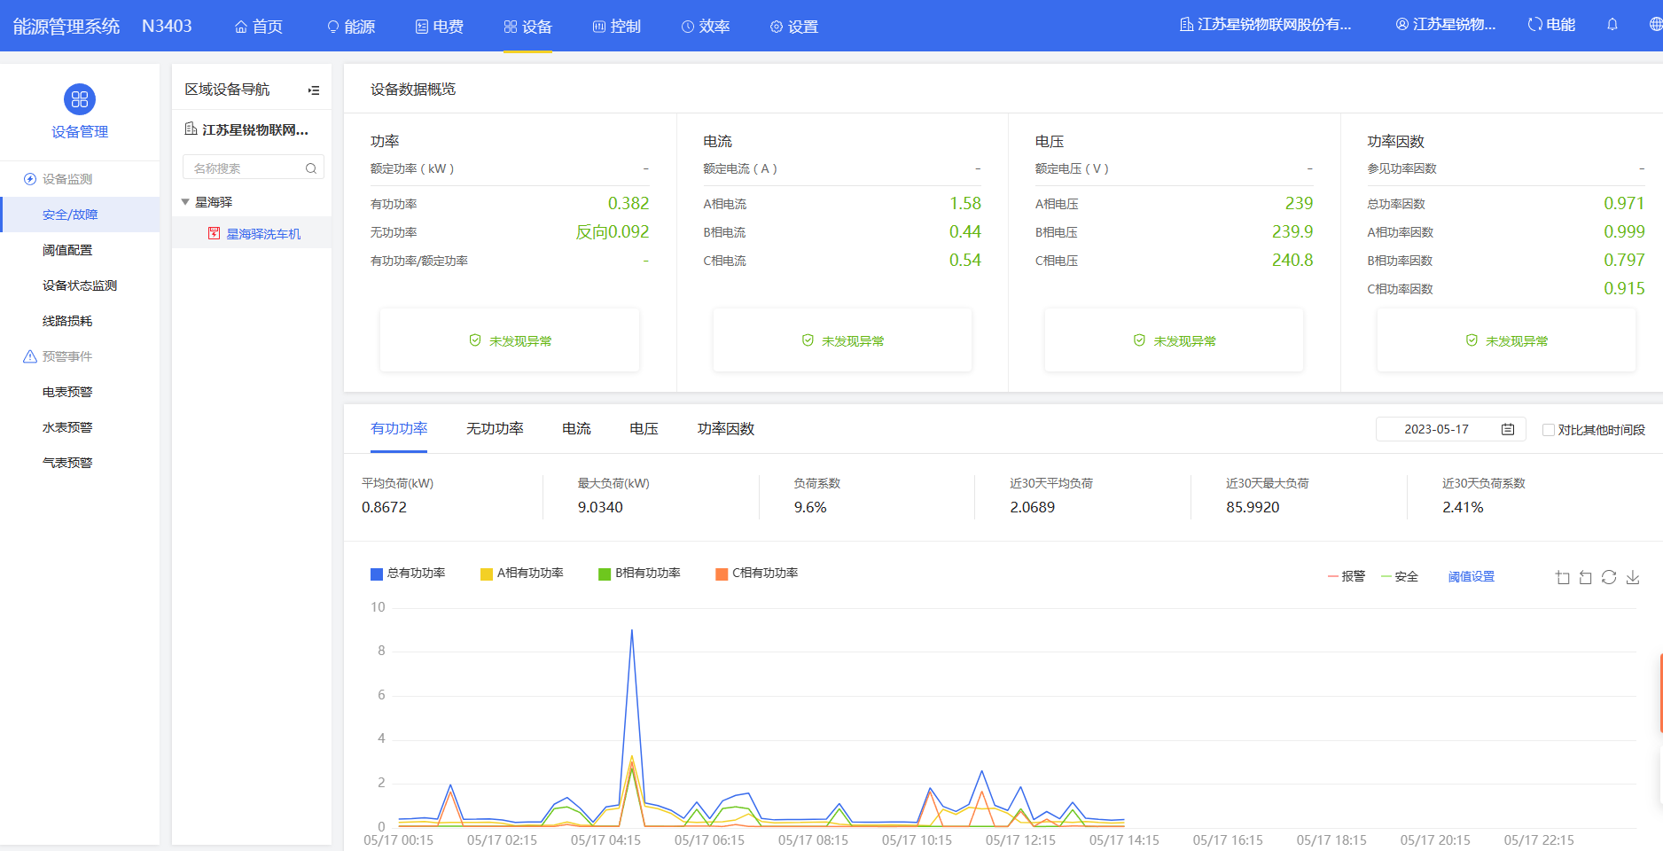This screenshot has width=1663, height=851.
Task: Open 阈值设置 link
Action: click(1472, 577)
